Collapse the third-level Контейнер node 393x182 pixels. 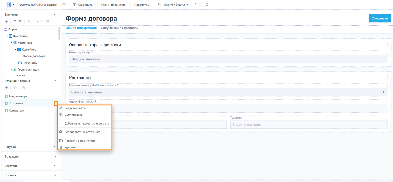click(16, 50)
